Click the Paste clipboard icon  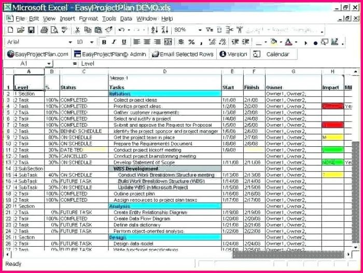click(99, 30)
